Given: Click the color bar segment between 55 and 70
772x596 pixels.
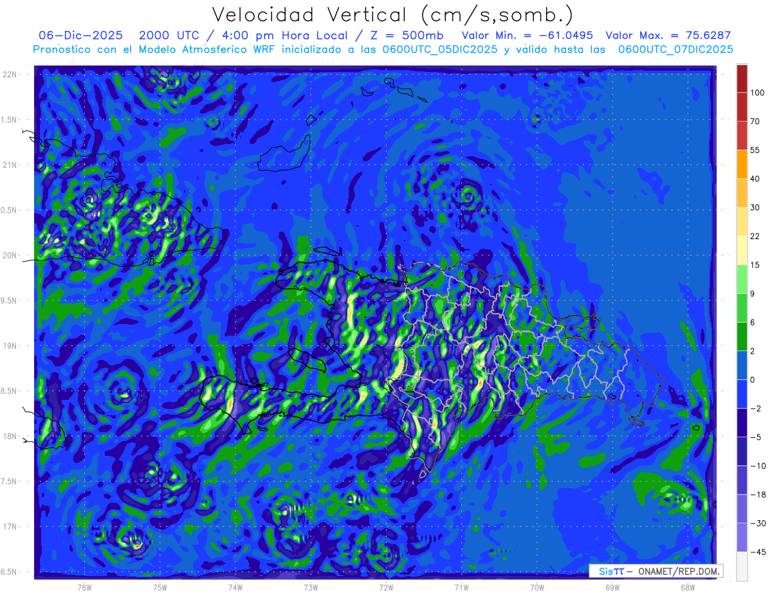Looking at the screenshot, I should (x=742, y=136).
